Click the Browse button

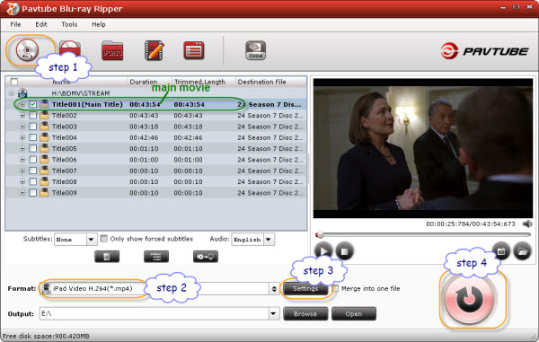[x=305, y=314]
